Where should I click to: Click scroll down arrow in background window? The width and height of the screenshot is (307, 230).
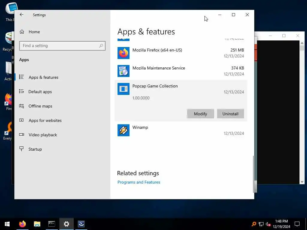click(x=302, y=182)
